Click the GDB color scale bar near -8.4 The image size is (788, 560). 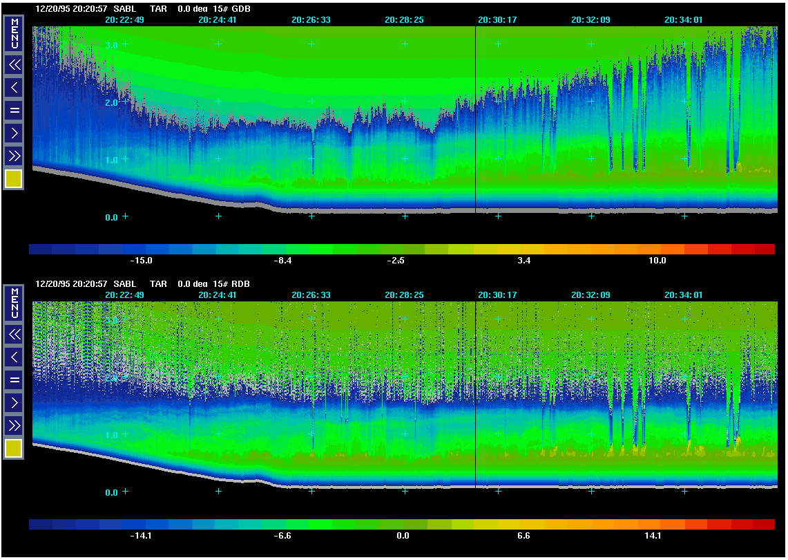click(x=285, y=249)
